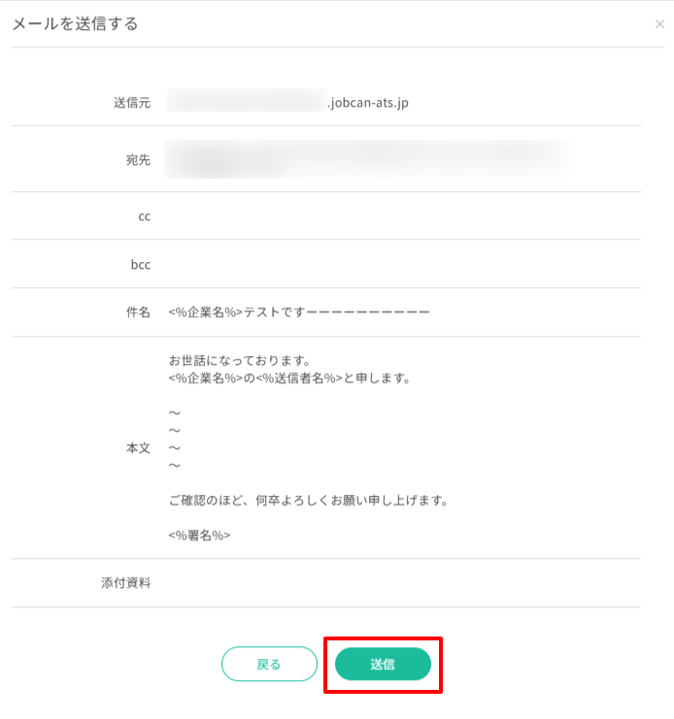Select the 宛先 label

[138, 160]
